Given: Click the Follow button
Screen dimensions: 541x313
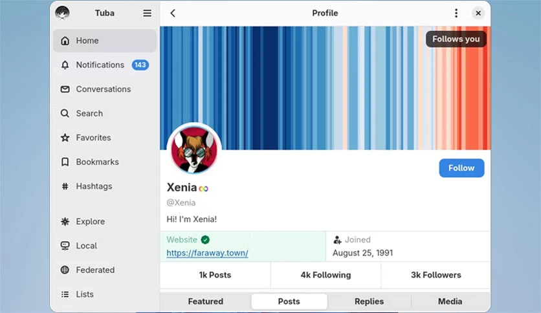Looking at the screenshot, I should [461, 168].
